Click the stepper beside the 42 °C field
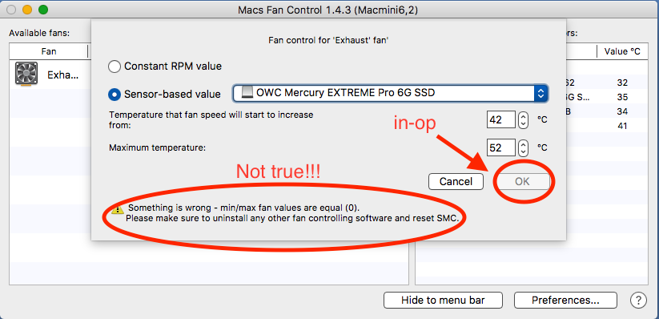The image size is (659, 319). [x=523, y=120]
